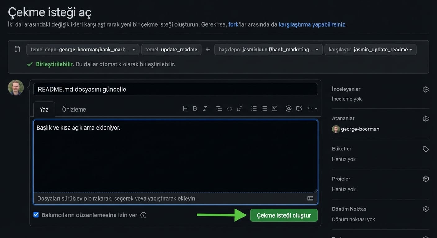
Task: Insert a task list using the checklist icon
Action: coord(274,108)
